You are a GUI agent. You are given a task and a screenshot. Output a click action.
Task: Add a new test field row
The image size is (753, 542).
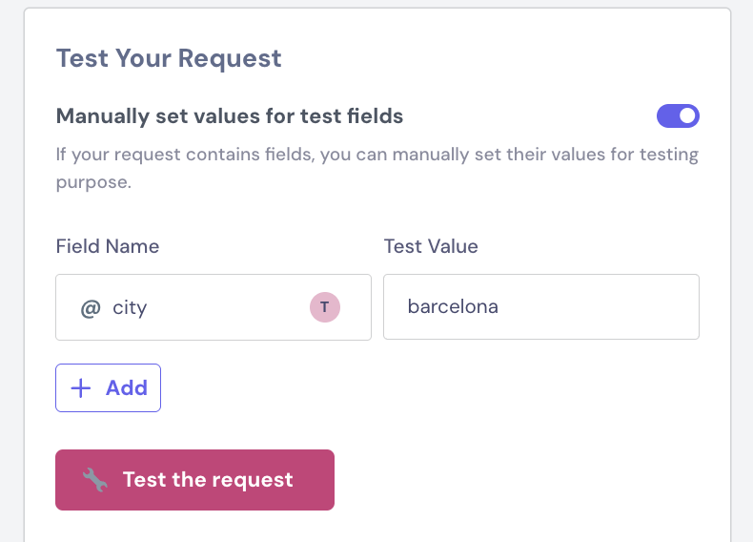click(108, 387)
